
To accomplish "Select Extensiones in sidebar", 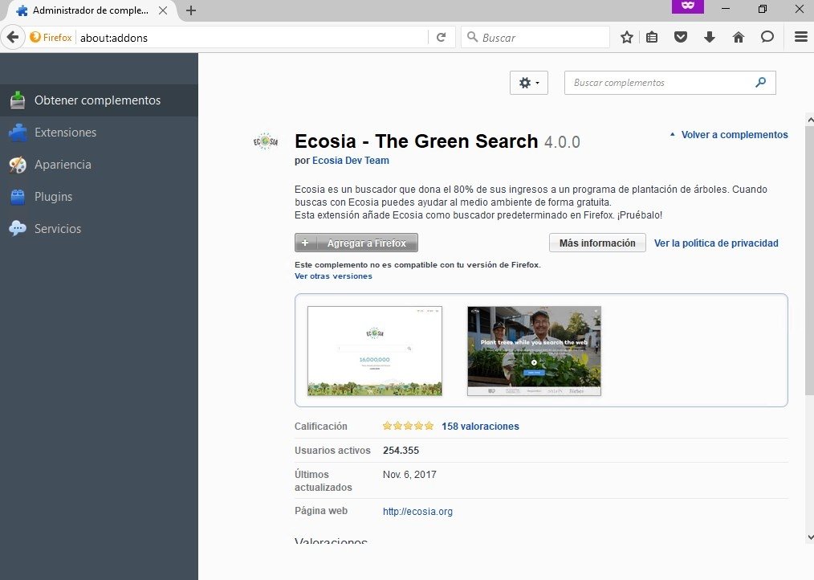I will coord(99,133).
